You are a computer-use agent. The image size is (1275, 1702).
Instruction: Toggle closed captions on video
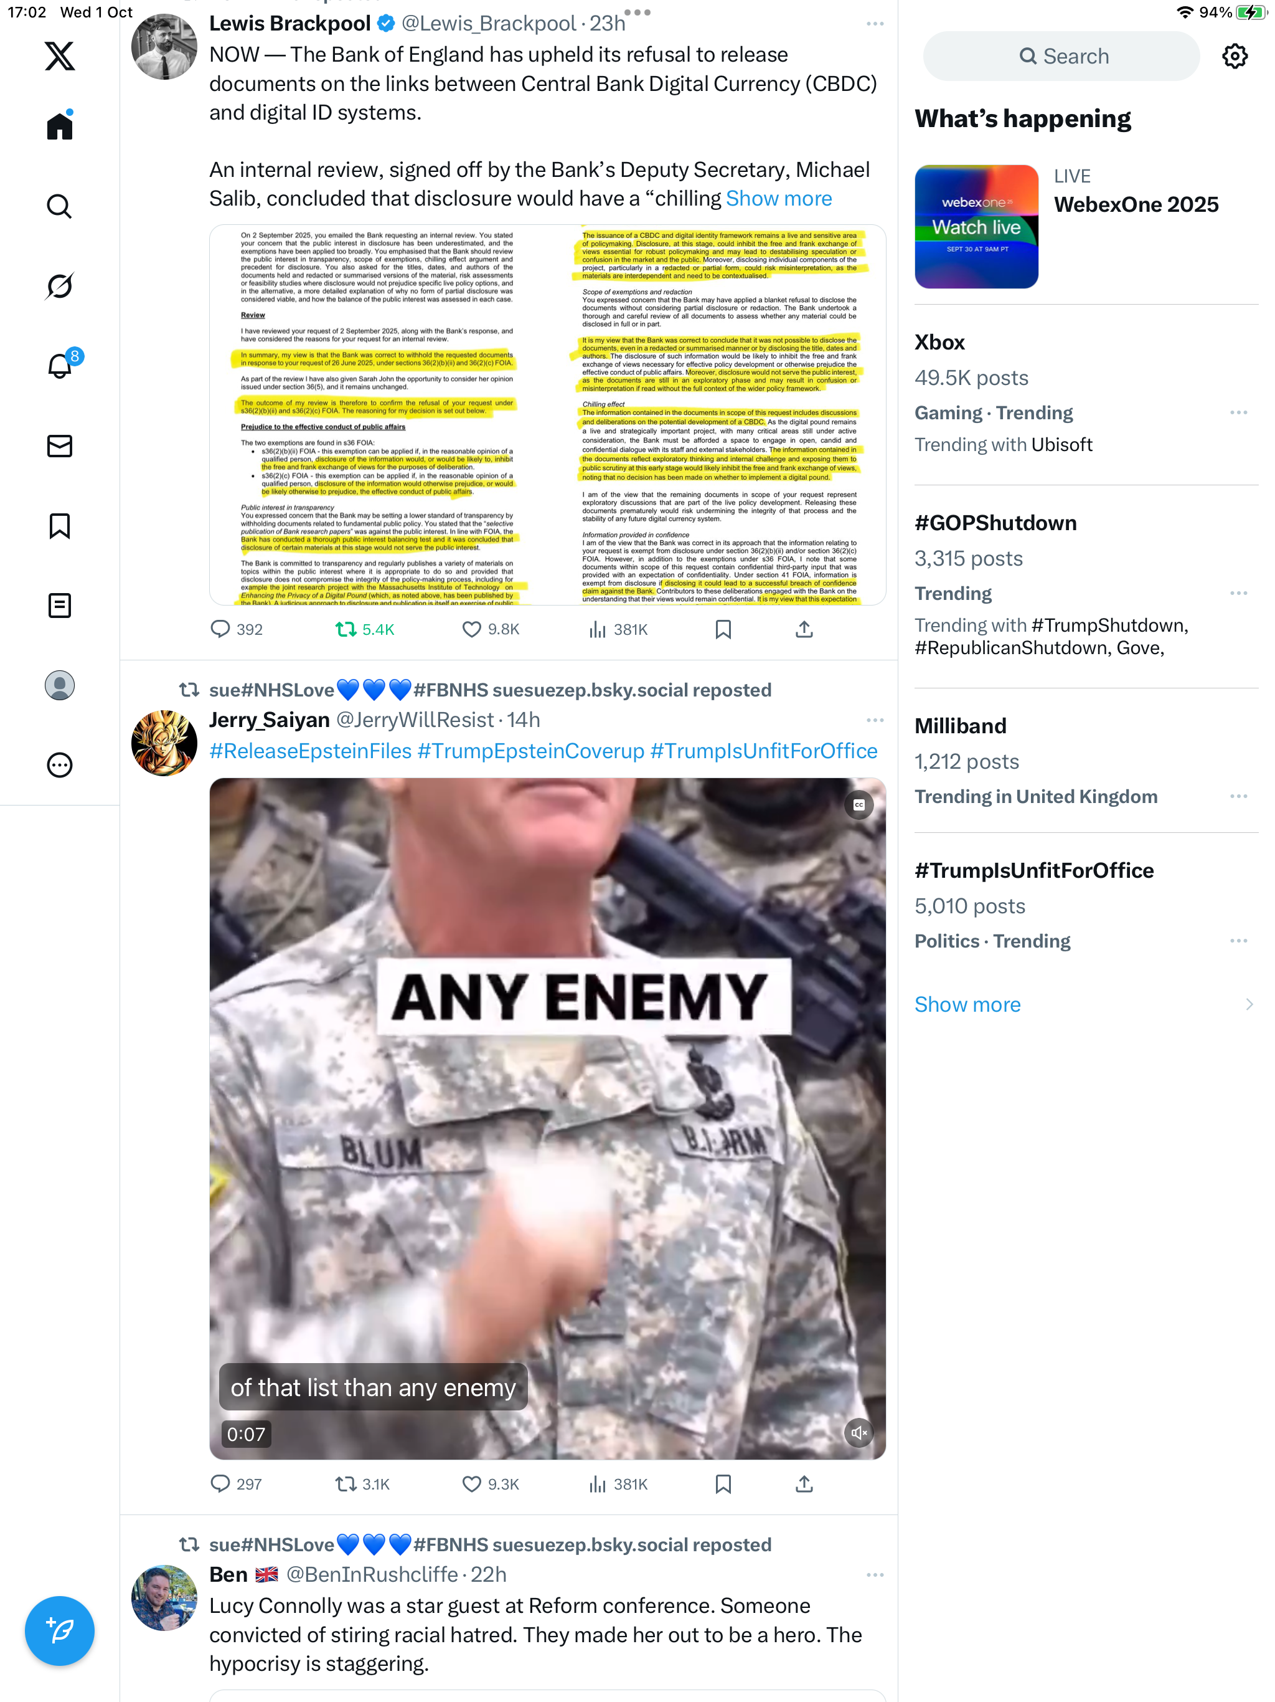(x=859, y=805)
